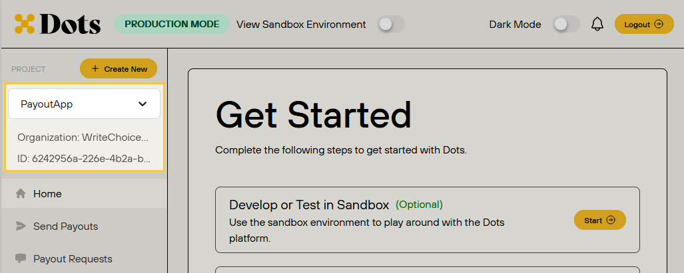Viewport: 684px width, 273px height.
Task: Start the Develop or Test in Sandbox step
Action: click(600, 221)
